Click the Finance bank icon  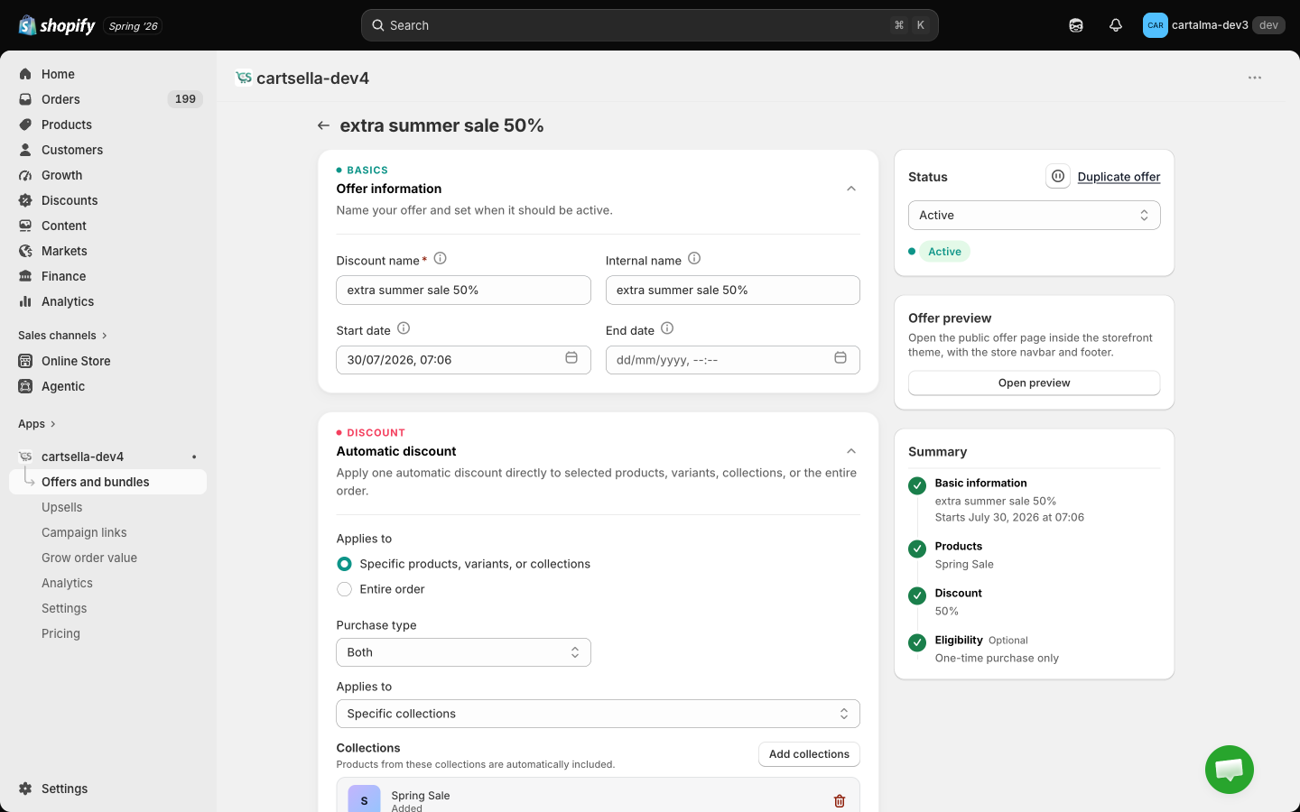(x=25, y=276)
